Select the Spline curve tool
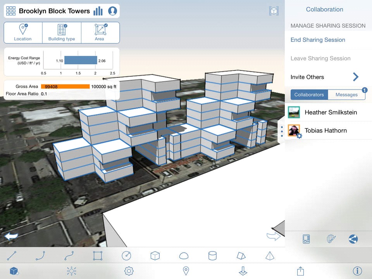The width and height of the screenshot is (372, 279). tap(69, 256)
